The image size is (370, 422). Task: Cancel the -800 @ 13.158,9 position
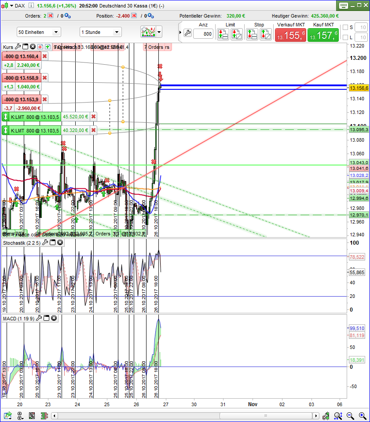click(x=45, y=78)
